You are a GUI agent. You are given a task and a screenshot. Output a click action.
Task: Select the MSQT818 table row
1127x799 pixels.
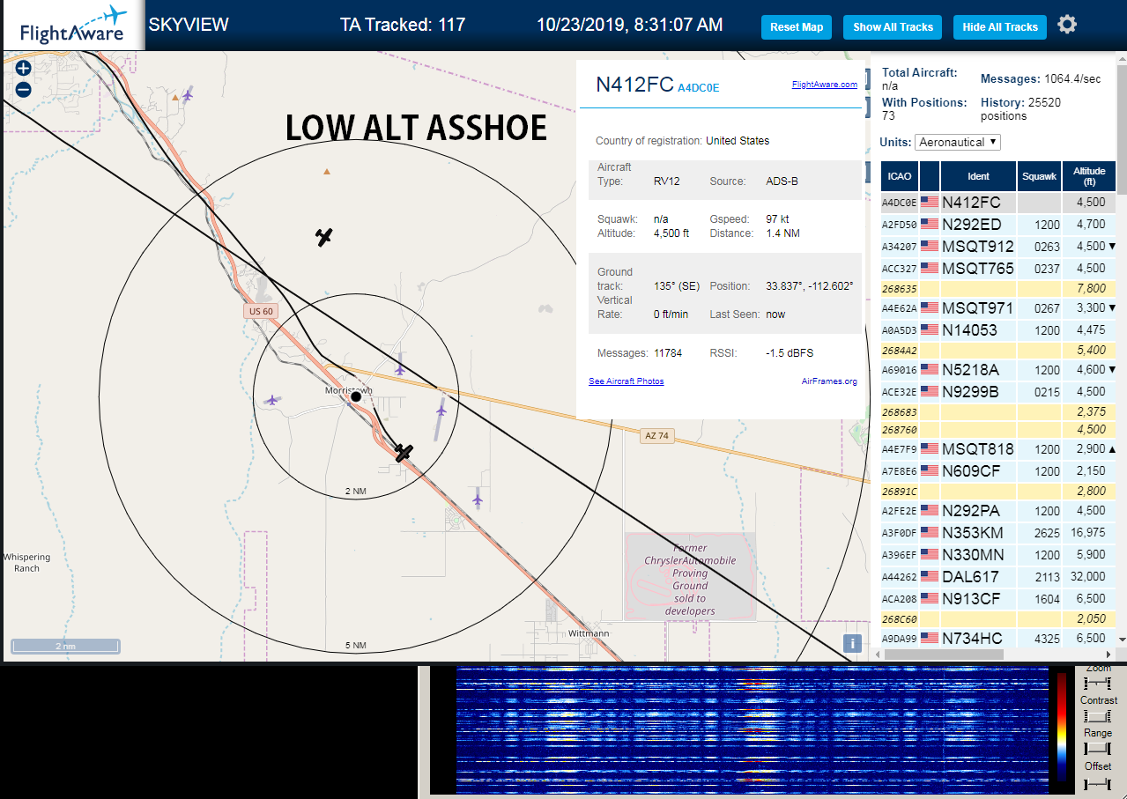(998, 449)
